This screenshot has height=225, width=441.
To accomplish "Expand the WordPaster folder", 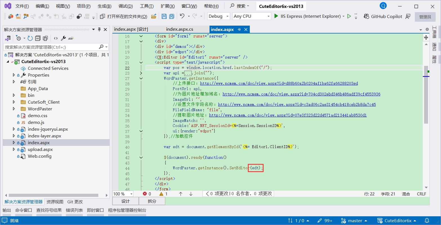I will pyautogui.click(x=14, y=109).
